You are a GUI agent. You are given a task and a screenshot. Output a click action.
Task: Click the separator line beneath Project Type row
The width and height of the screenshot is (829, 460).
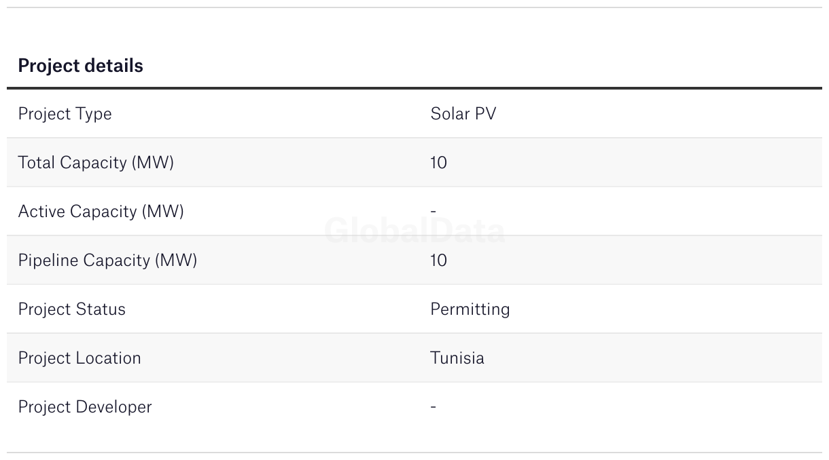click(x=414, y=138)
